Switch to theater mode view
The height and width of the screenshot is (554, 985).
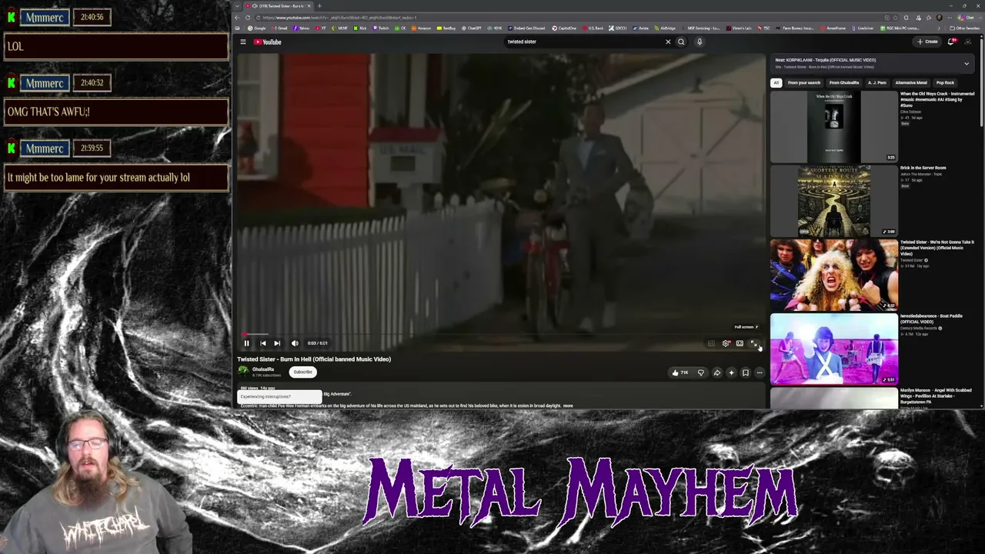click(x=740, y=343)
